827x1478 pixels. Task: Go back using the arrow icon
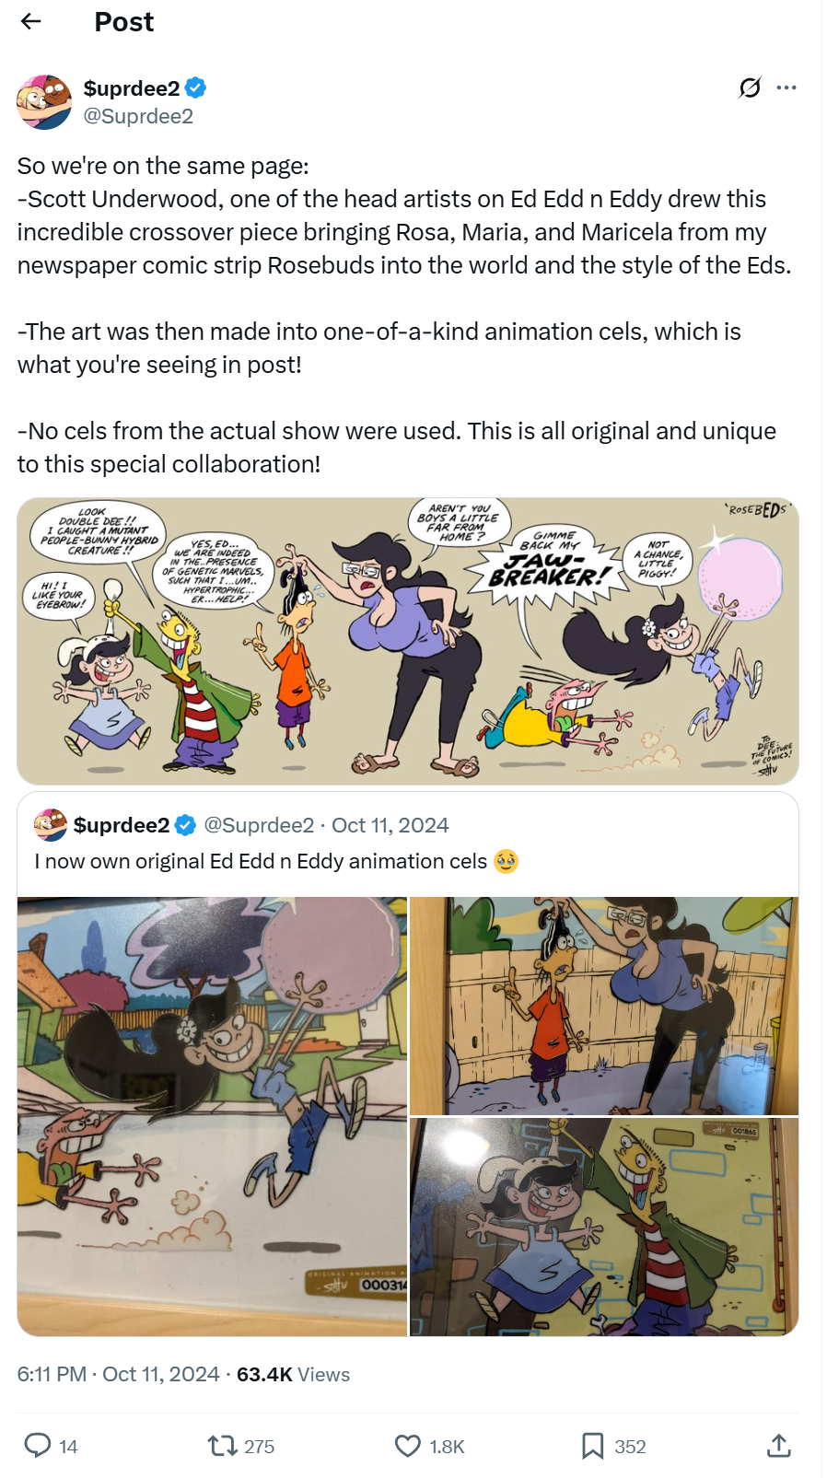click(31, 21)
